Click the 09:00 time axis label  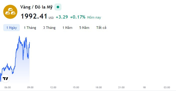point(30,87)
